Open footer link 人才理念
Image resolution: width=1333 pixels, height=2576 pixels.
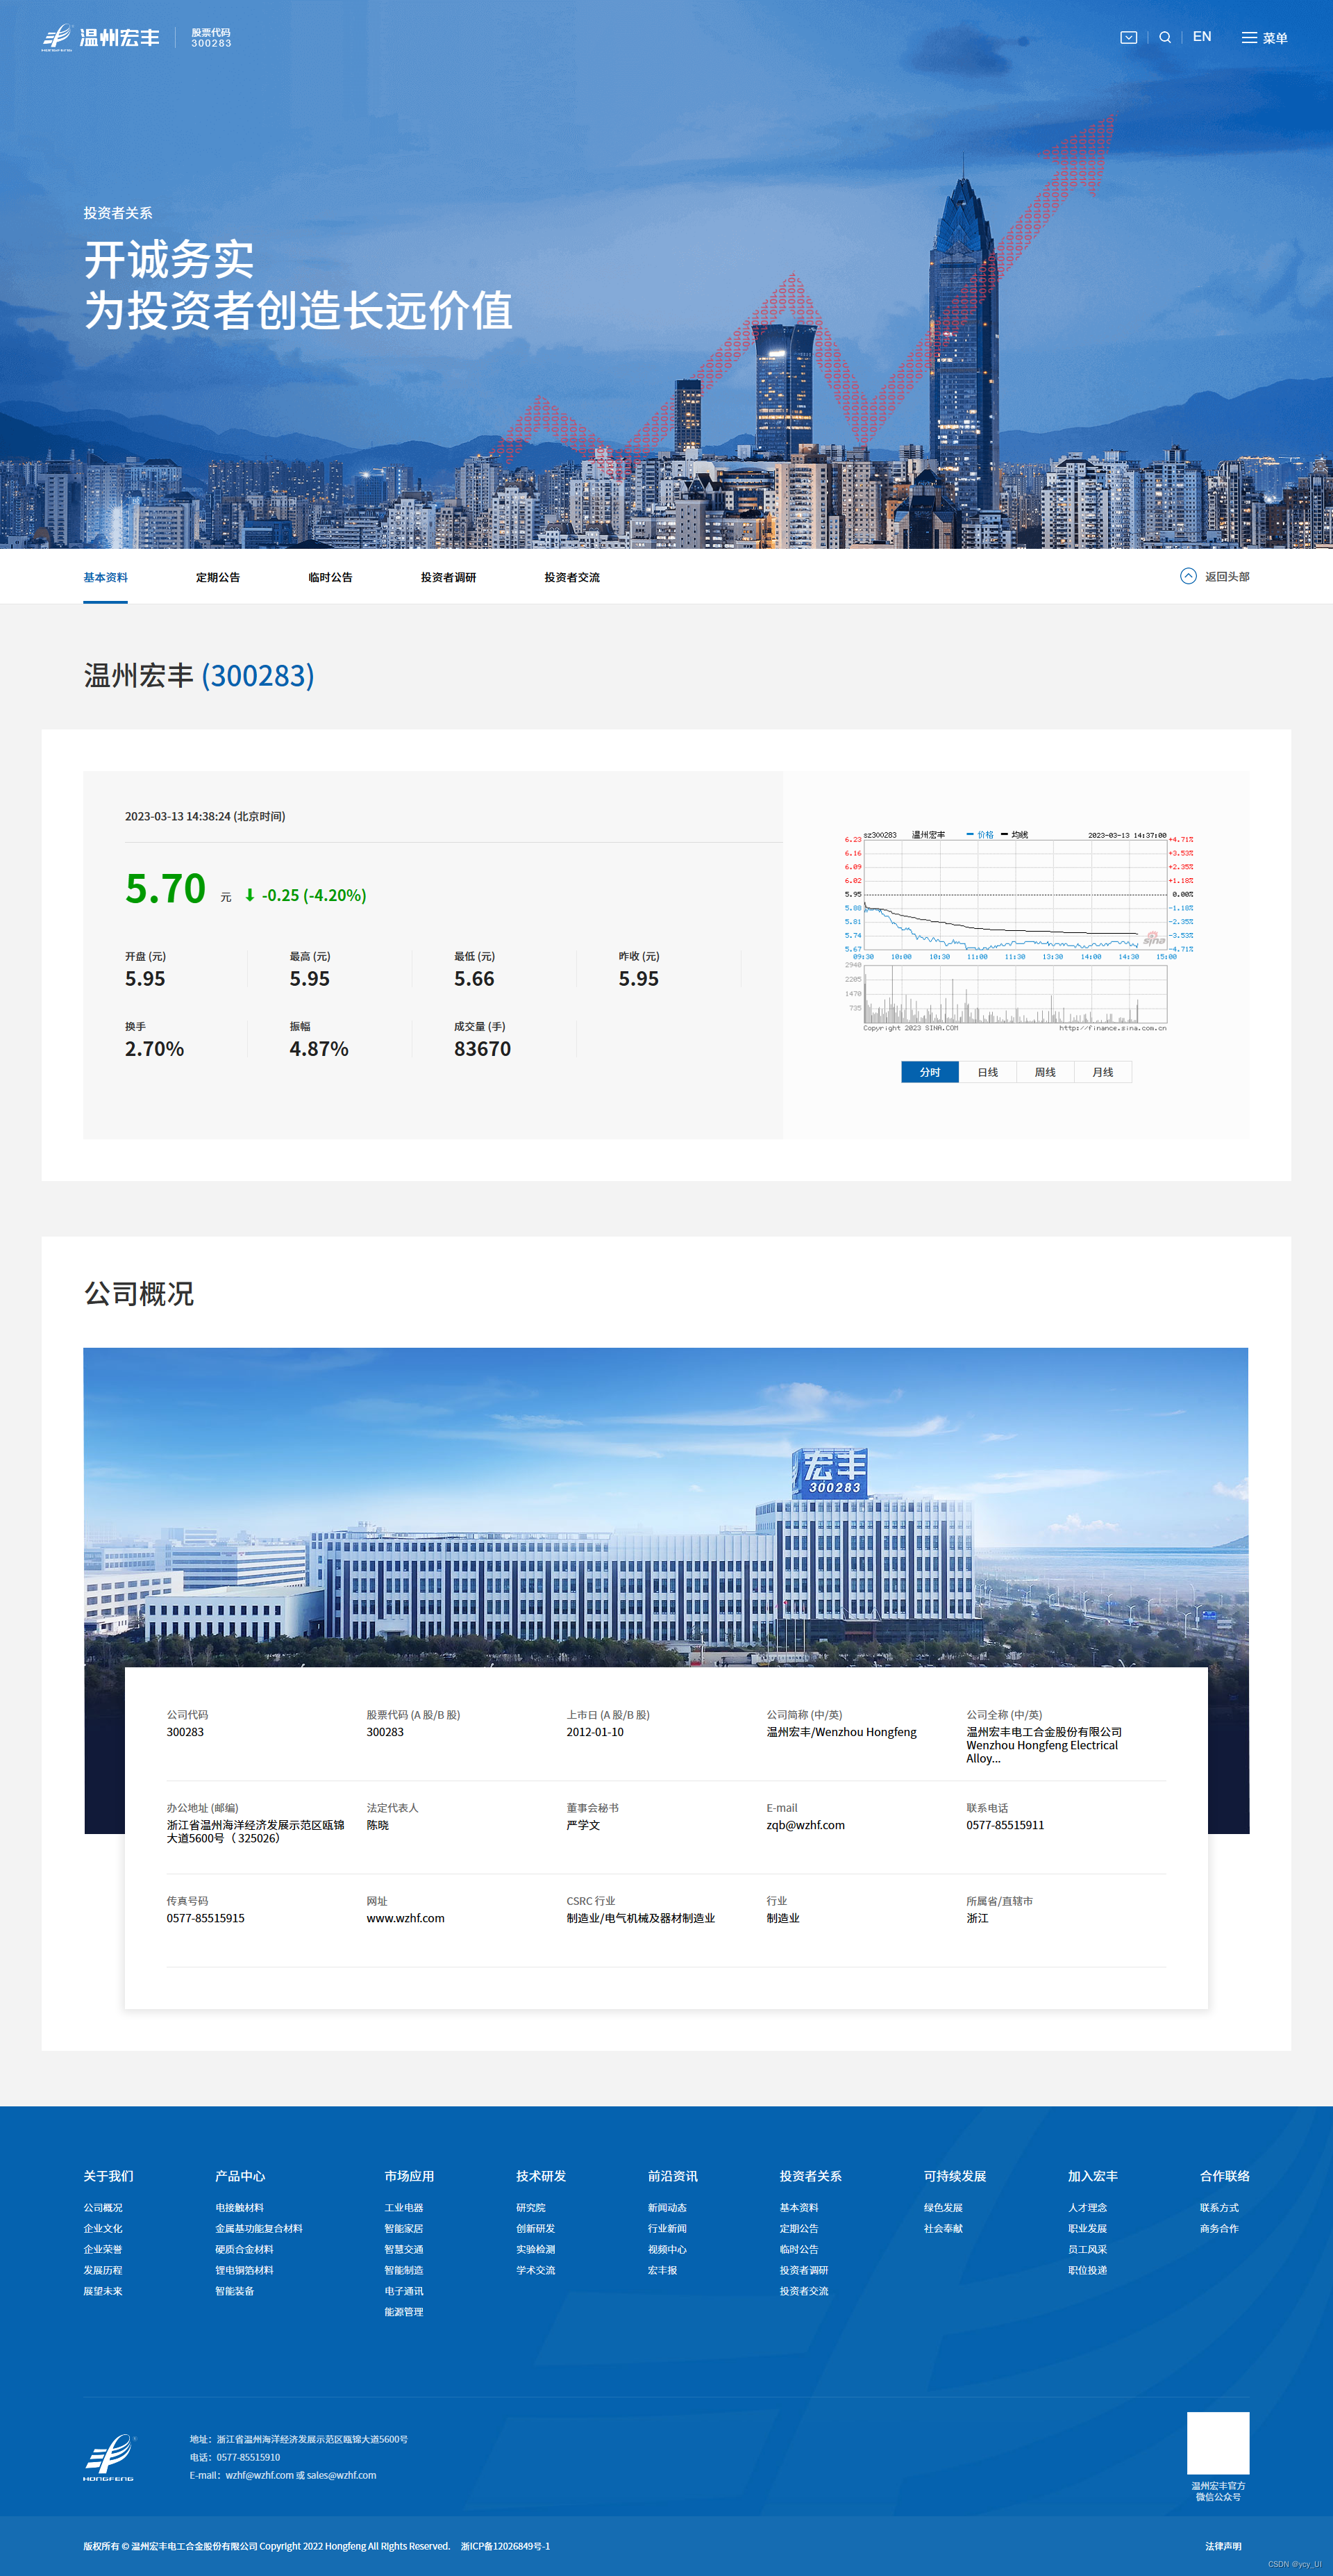coord(1087,2207)
